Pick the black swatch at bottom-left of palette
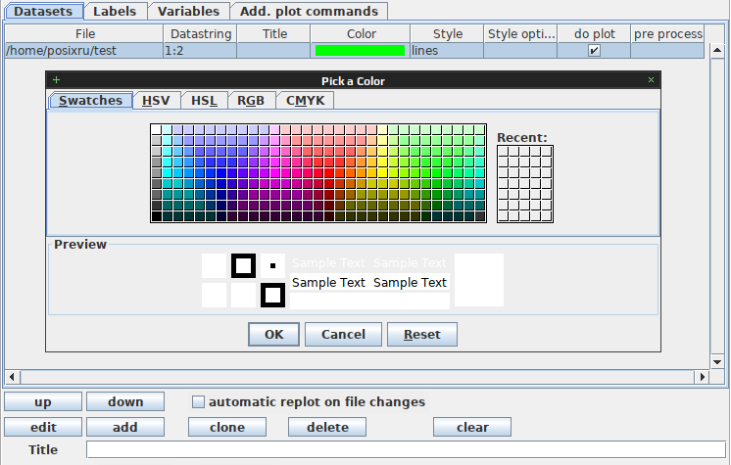The width and height of the screenshot is (731, 465). tap(157, 216)
